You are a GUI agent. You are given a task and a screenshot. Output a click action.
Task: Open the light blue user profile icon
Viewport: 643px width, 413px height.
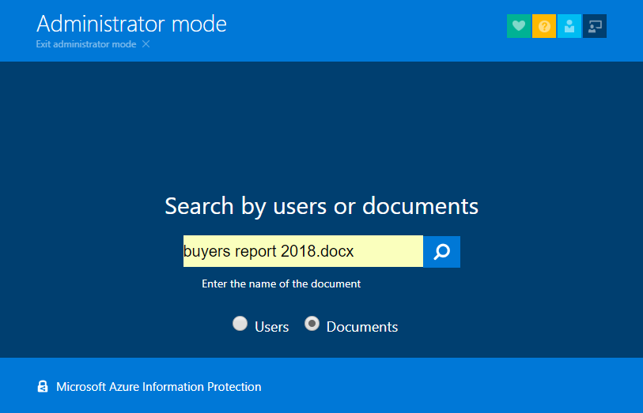[x=569, y=26]
